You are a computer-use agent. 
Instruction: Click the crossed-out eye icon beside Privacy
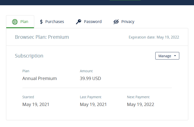click(x=116, y=22)
